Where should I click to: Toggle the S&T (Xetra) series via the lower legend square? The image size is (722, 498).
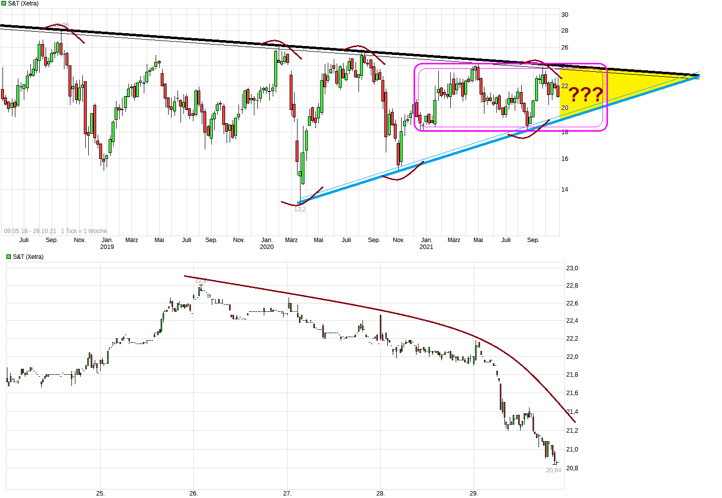[x=7, y=256]
